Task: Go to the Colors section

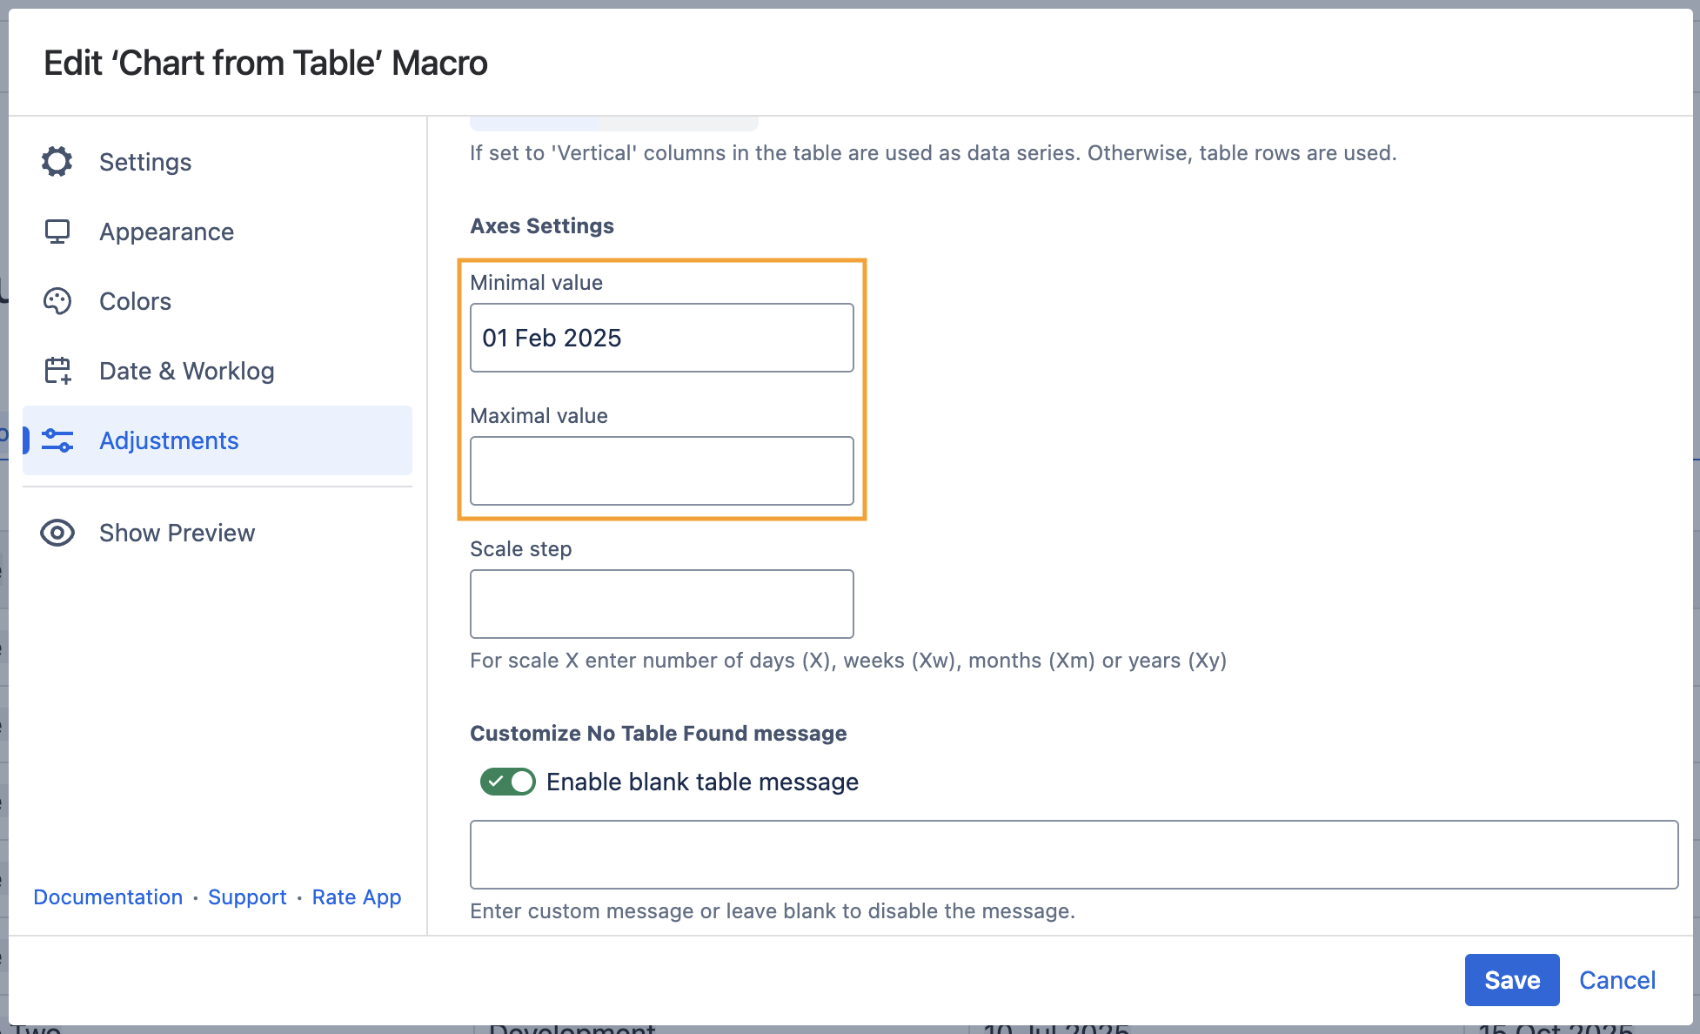Action: (x=135, y=301)
